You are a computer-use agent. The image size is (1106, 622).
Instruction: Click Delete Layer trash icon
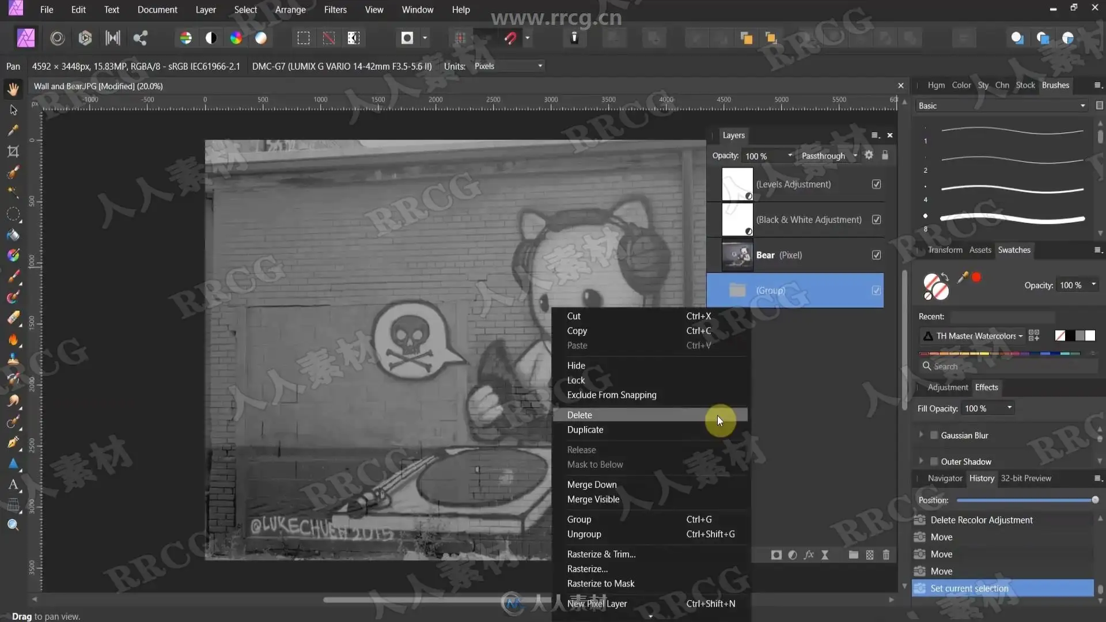pyautogui.click(x=886, y=555)
